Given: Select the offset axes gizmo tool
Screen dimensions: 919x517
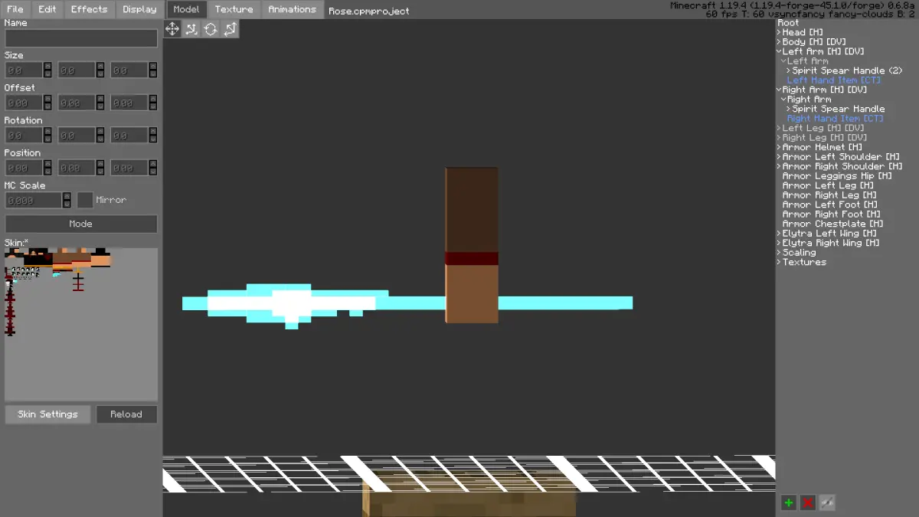Looking at the screenshot, I should tap(191, 29).
